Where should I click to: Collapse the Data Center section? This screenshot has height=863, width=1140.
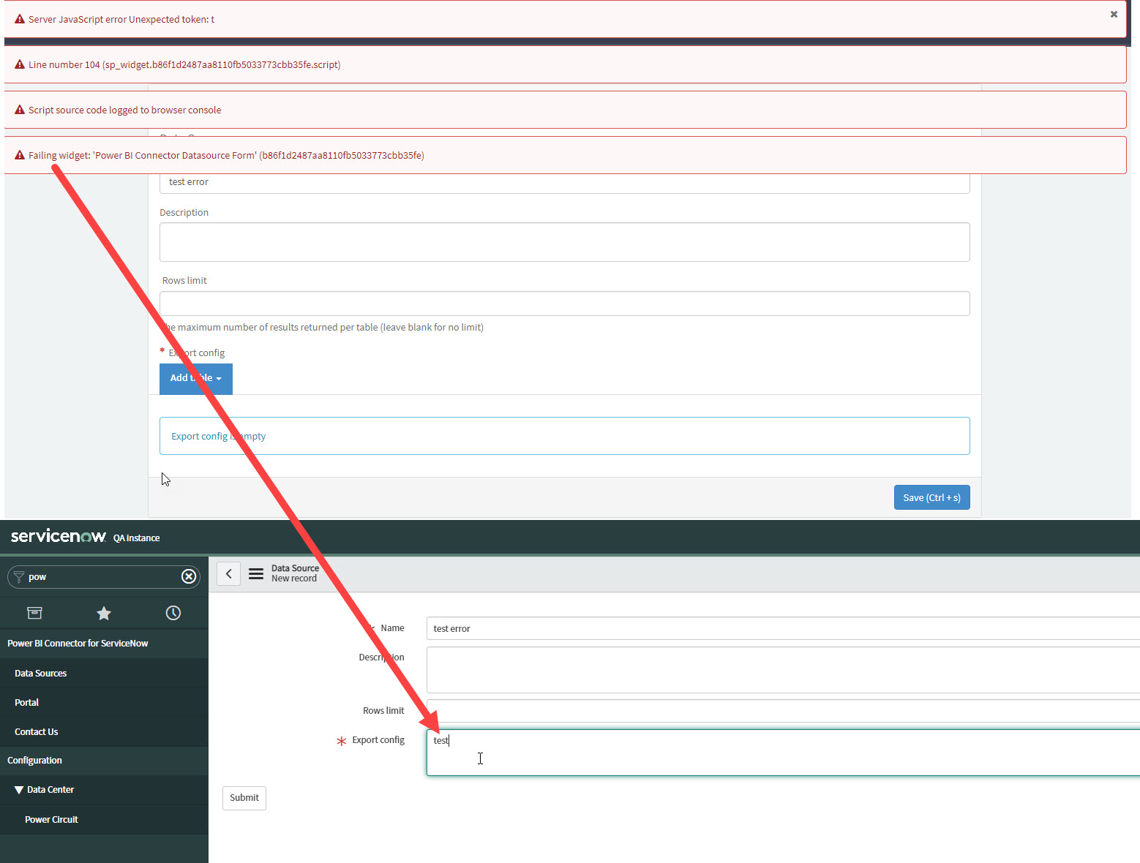pyautogui.click(x=19, y=790)
